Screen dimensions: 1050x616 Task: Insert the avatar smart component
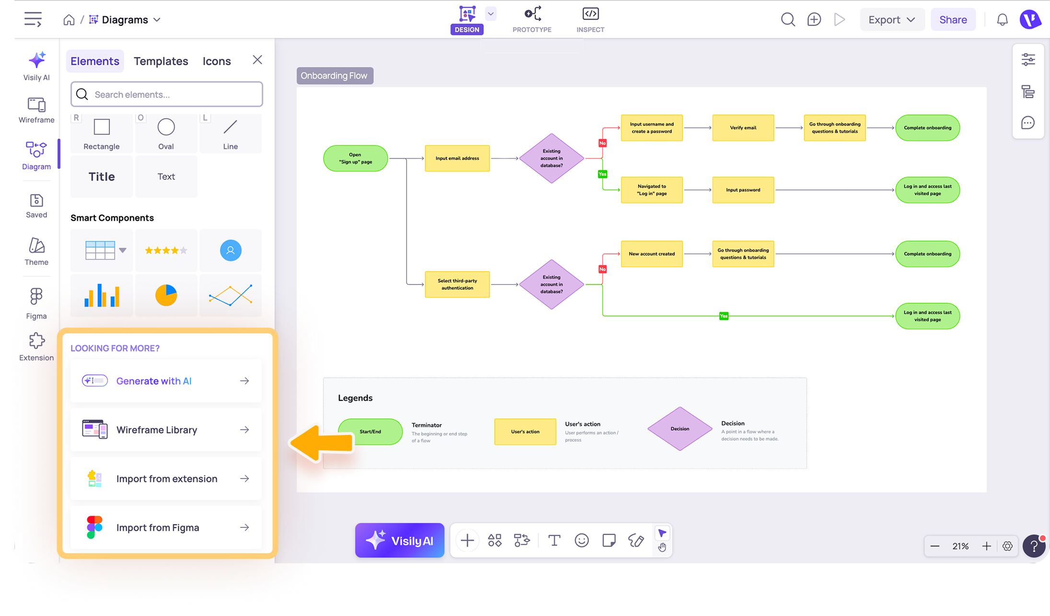click(231, 250)
